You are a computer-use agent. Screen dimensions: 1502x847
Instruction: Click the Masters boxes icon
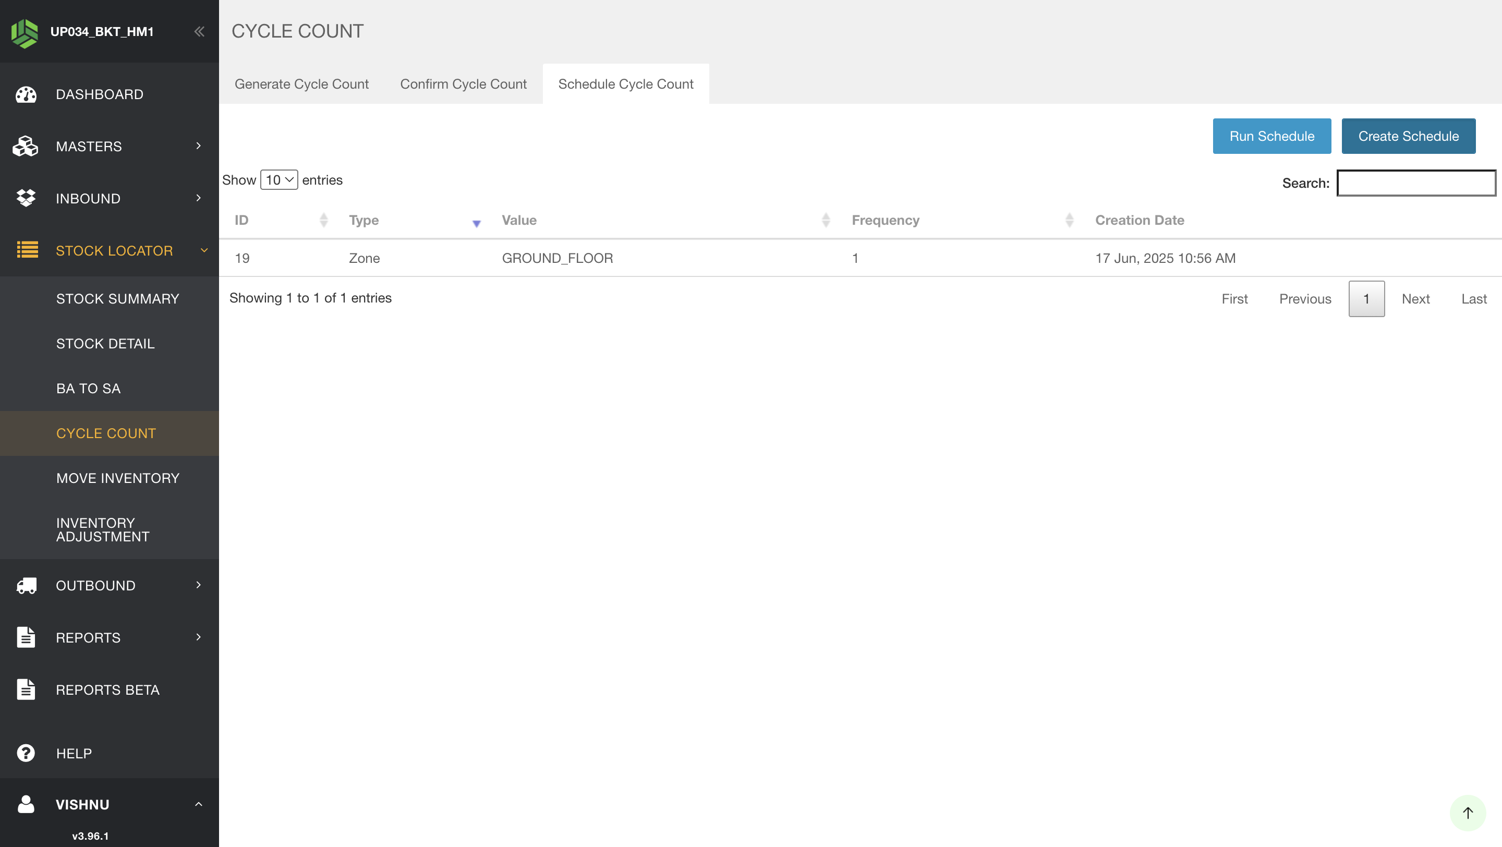tap(25, 147)
